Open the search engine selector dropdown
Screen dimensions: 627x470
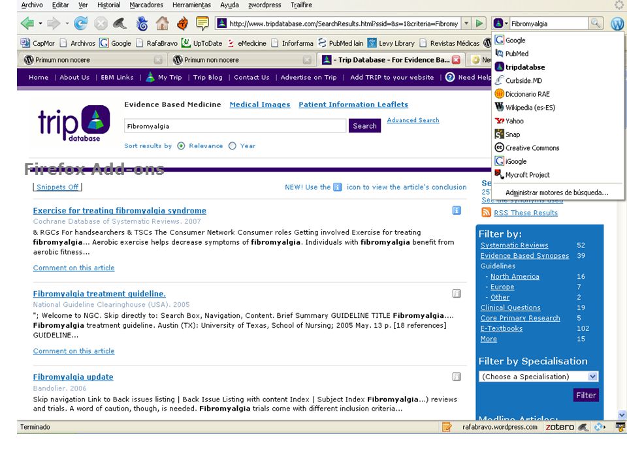pos(501,23)
